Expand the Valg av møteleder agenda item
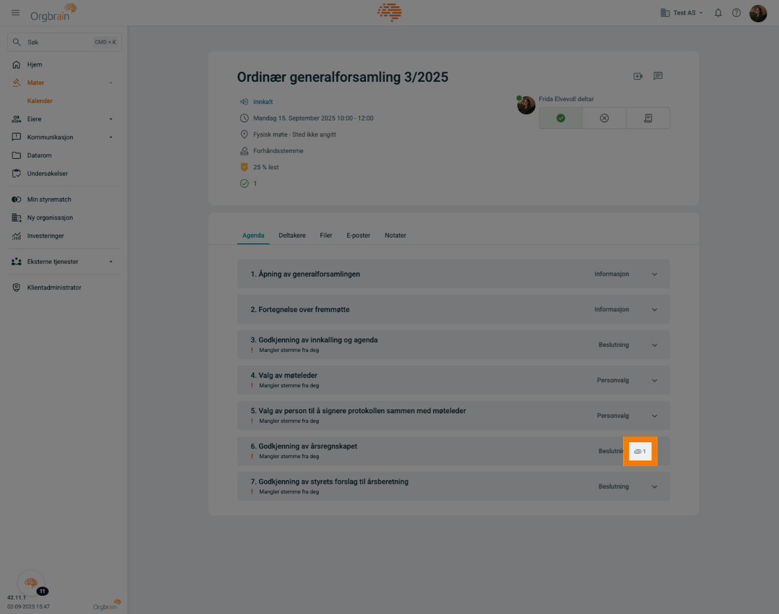Image resolution: width=779 pixels, height=614 pixels. (654, 380)
